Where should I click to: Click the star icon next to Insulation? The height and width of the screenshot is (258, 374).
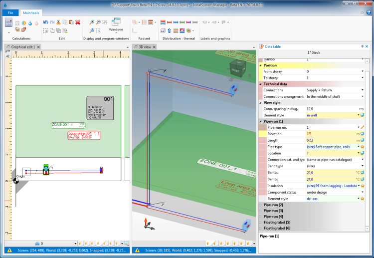363,186
